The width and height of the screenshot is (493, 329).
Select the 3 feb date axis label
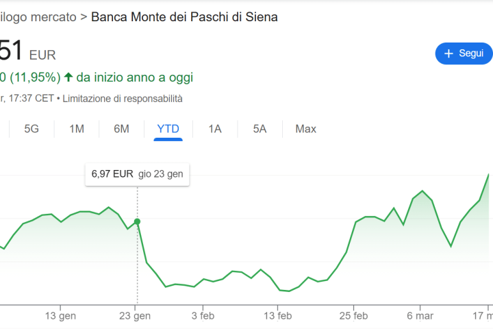(203, 316)
